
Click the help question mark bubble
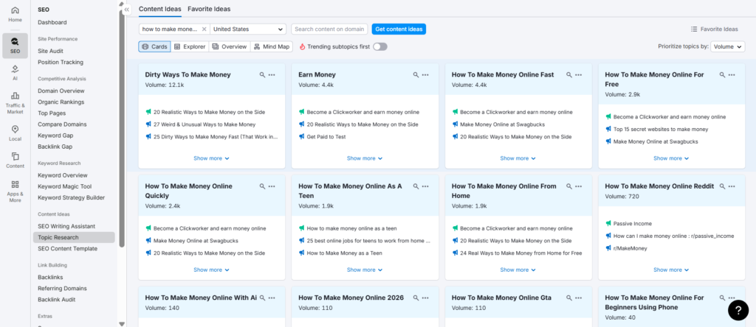pyautogui.click(x=738, y=310)
